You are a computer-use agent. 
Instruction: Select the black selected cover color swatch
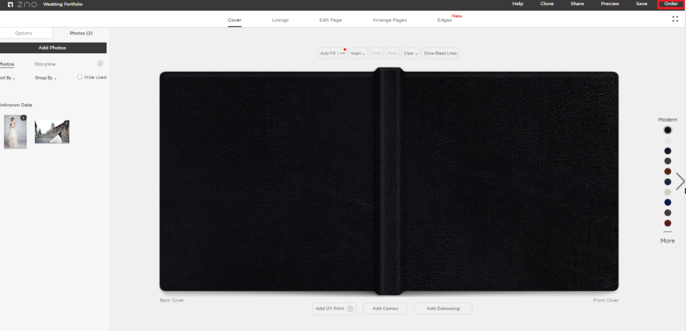[668, 130]
